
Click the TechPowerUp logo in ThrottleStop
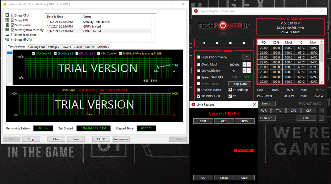point(224,26)
